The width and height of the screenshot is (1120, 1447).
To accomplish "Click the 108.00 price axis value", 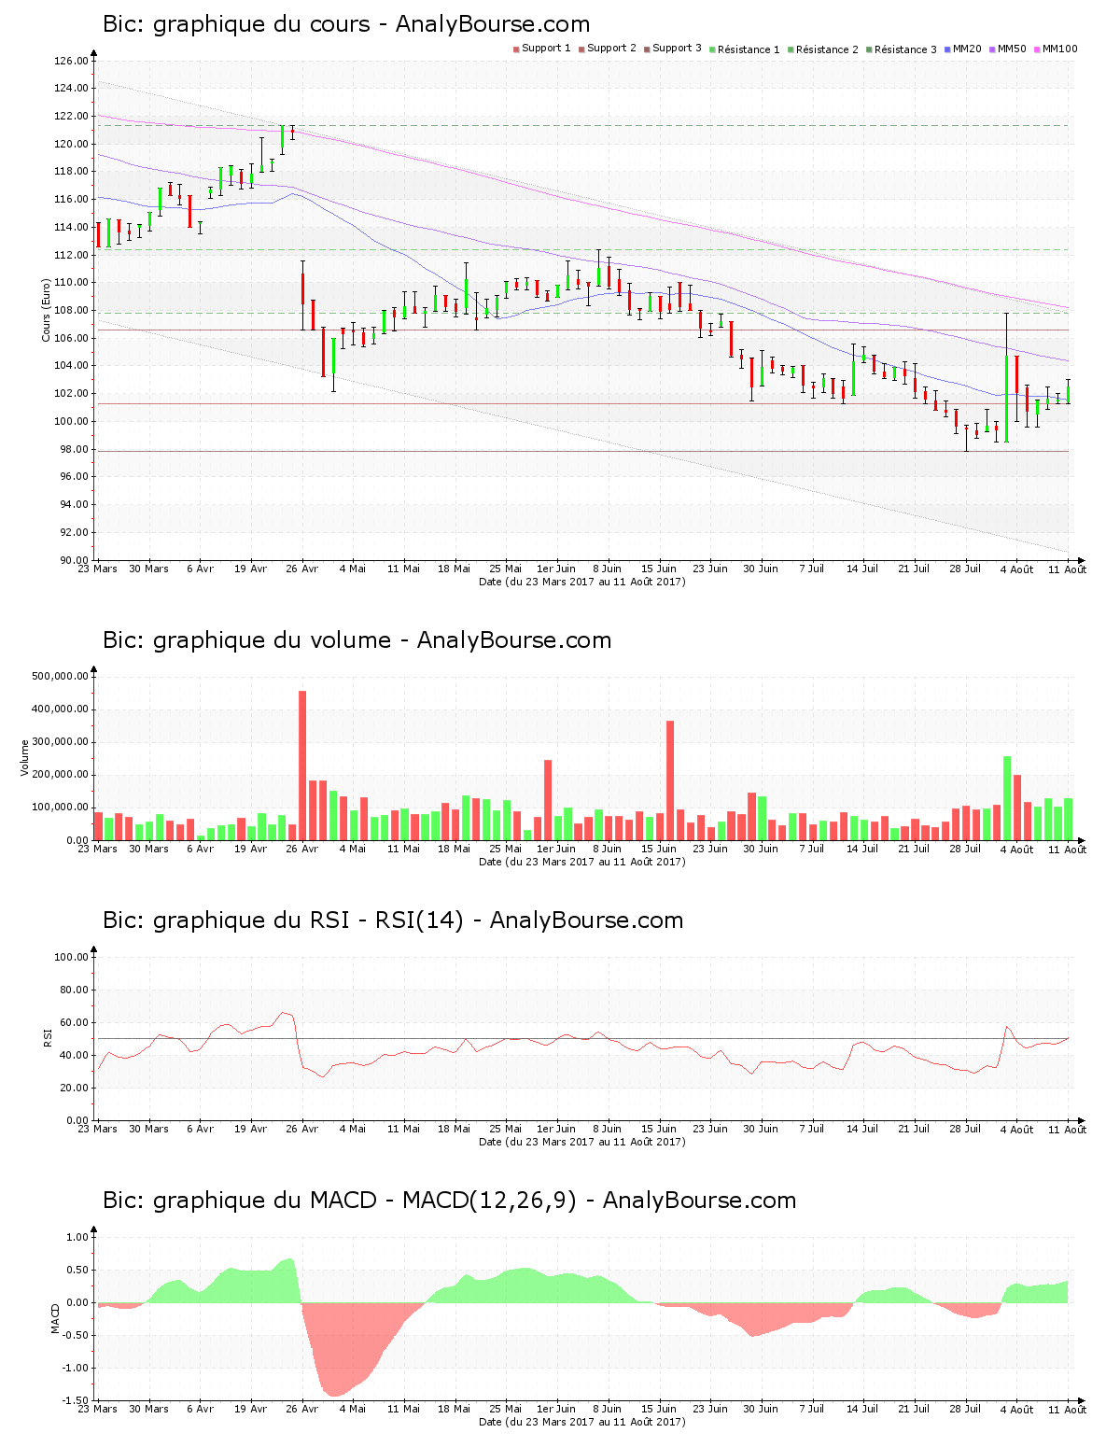I will pos(72,310).
